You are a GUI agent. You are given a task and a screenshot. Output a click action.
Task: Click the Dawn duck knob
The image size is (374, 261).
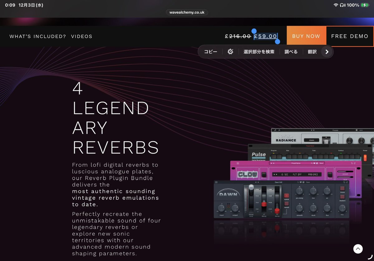point(313,208)
